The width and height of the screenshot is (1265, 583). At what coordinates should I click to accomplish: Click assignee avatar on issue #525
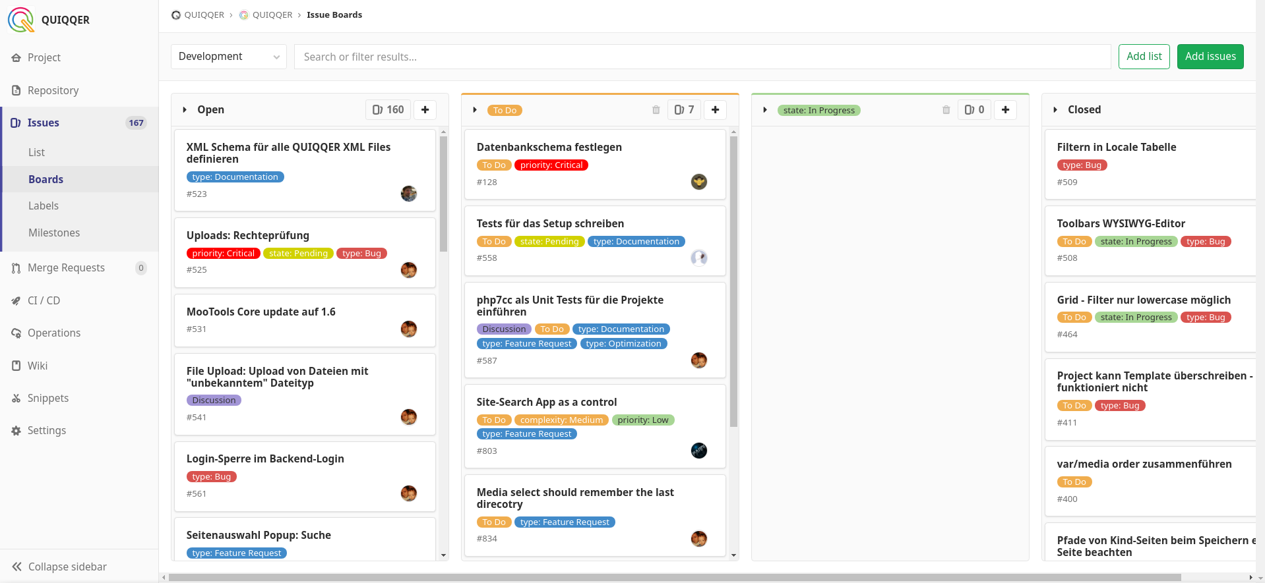point(409,270)
